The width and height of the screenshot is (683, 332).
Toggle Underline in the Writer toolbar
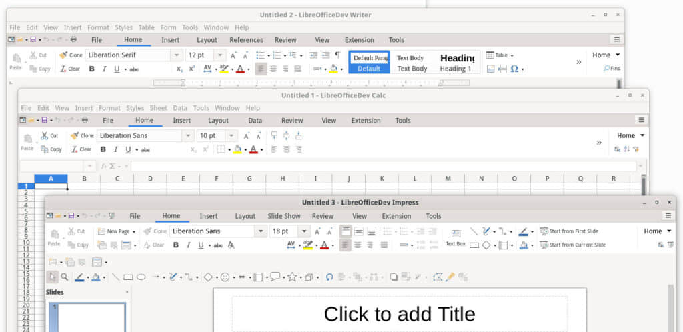click(x=116, y=69)
